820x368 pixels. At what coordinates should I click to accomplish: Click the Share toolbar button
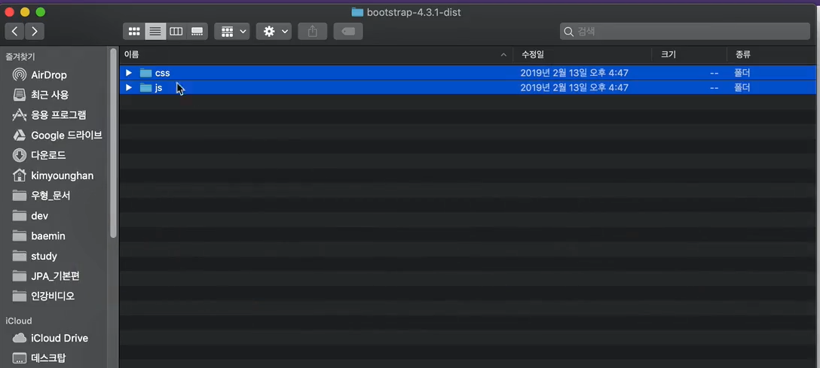point(313,32)
